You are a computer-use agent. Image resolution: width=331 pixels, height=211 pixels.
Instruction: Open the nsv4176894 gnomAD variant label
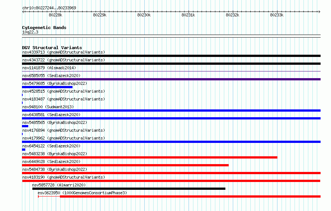[x=64, y=130]
